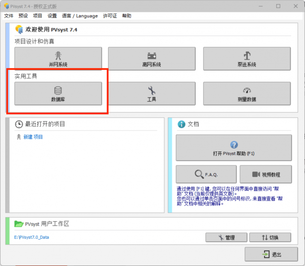Click the blue info icon beside 文档

(x=181, y=124)
